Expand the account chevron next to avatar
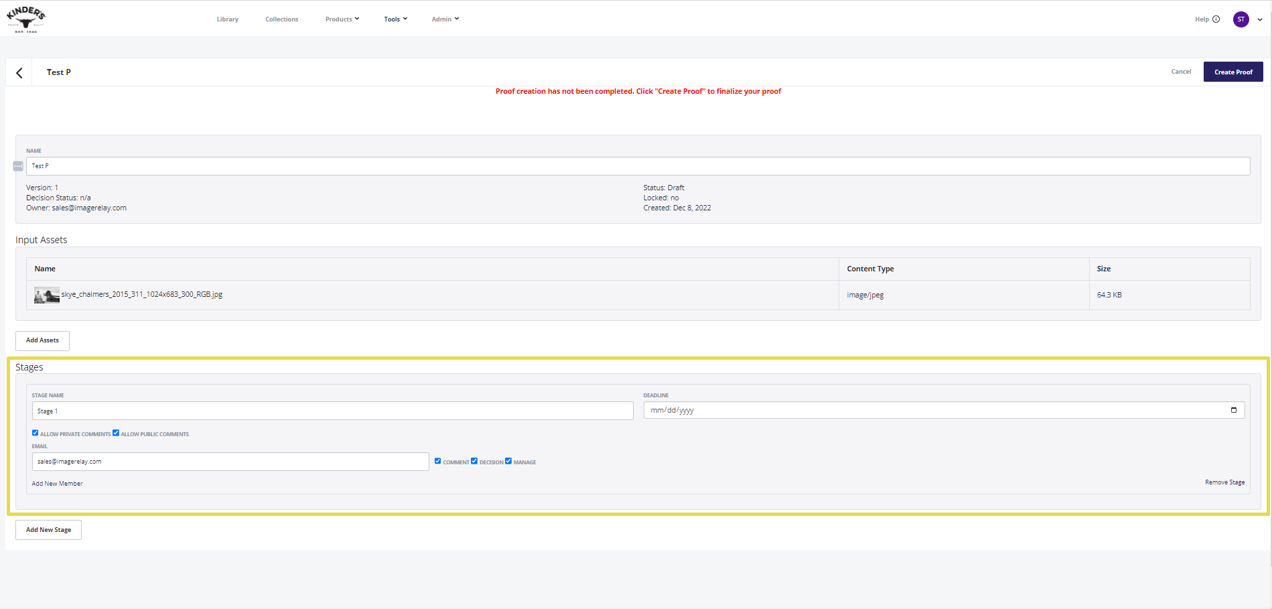The width and height of the screenshot is (1272, 609). [1260, 19]
